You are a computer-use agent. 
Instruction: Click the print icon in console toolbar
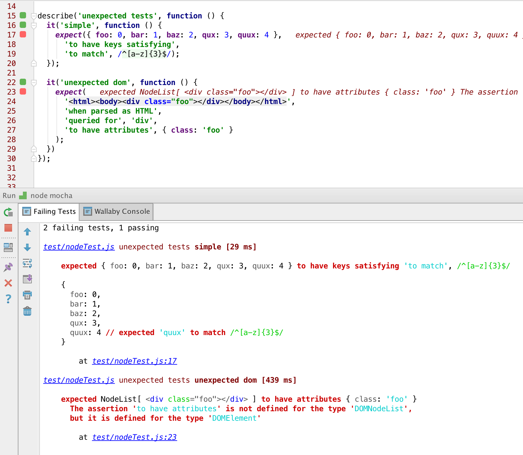coord(27,295)
